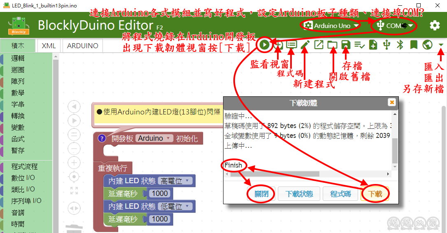
Task: Save the file with the floppy disk icon
Action: [346, 45]
